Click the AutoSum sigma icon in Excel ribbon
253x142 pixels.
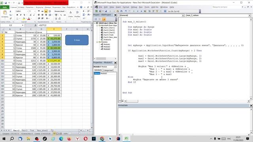tap(83, 11)
